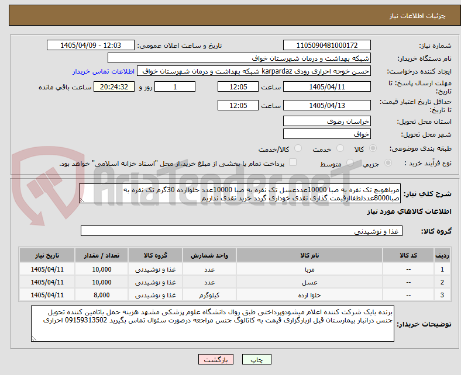Select the جزیی purchase type radio
The width and height of the screenshot is (461, 375).
coord(388,163)
